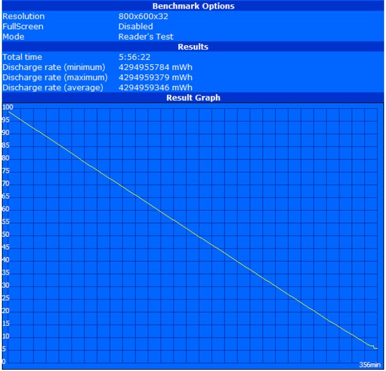Image resolution: width=386 pixels, height=371 pixels.
Task: Select the Total time label
Action: [22, 57]
